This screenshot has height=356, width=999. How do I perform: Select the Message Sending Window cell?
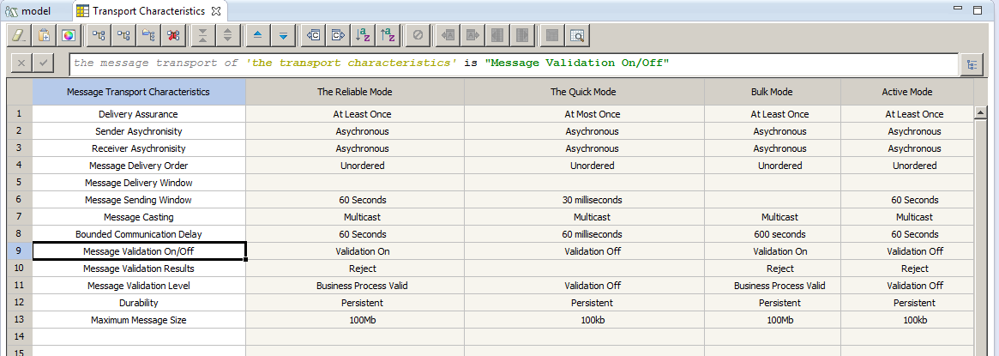(138, 200)
